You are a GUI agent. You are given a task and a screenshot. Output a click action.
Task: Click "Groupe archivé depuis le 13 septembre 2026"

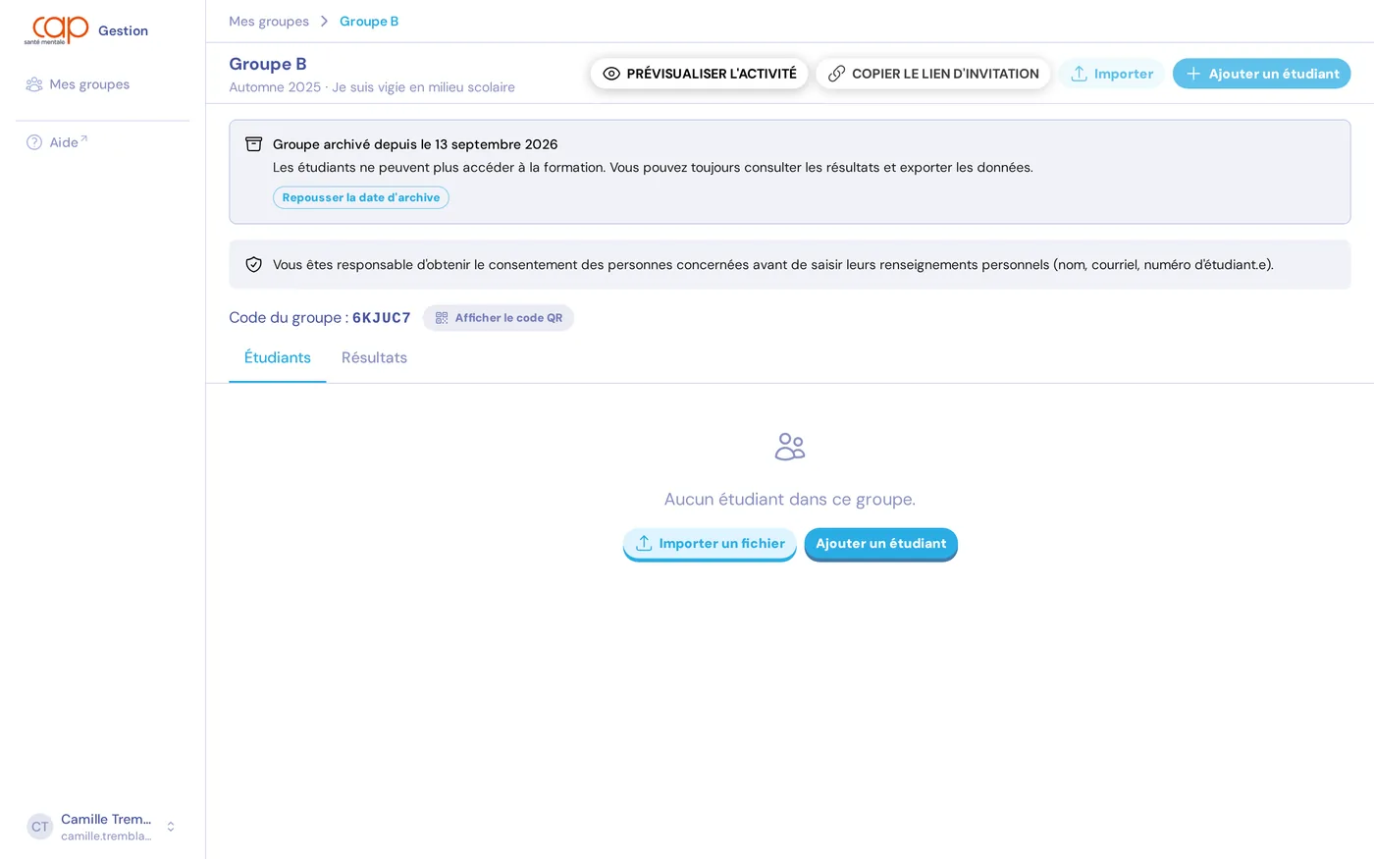click(x=415, y=144)
